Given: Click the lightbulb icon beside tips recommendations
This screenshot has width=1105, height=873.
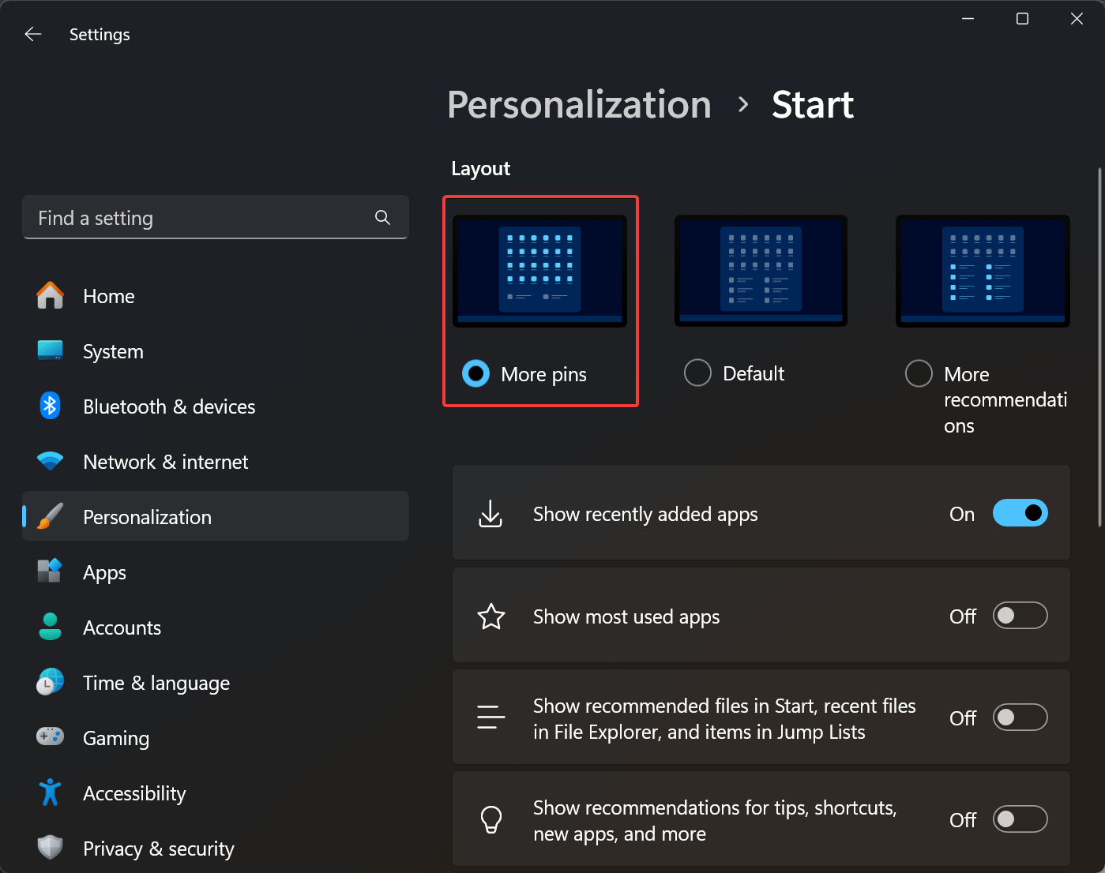Looking at the screenshot, I should [491, 820].
